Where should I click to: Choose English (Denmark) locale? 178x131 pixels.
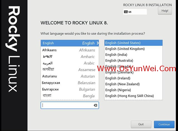click(x=133, y=72)
